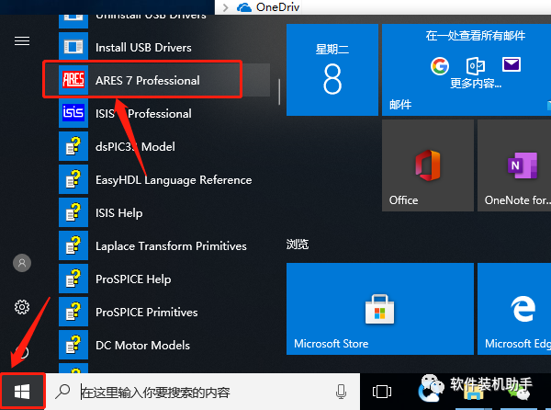
Task: Launch ARES 7 Professional icon
Action: [x=73, y=80]
